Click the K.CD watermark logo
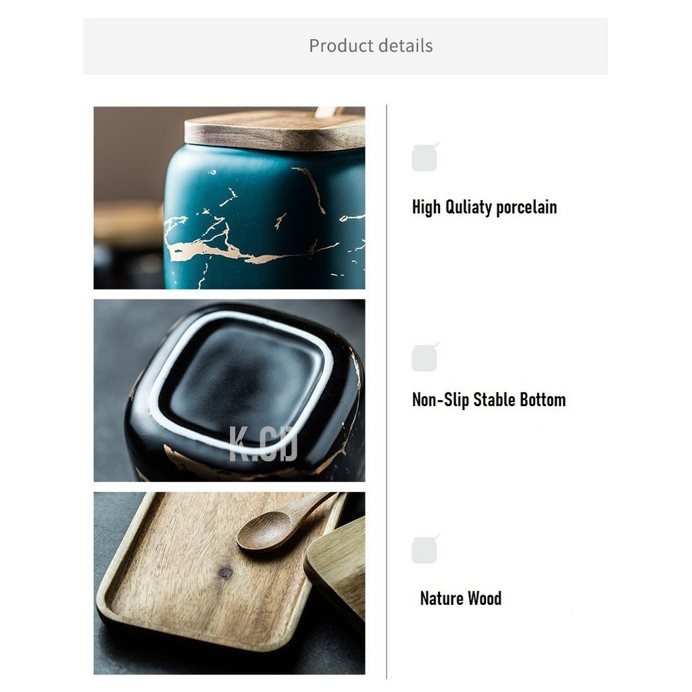 (264, 444)
